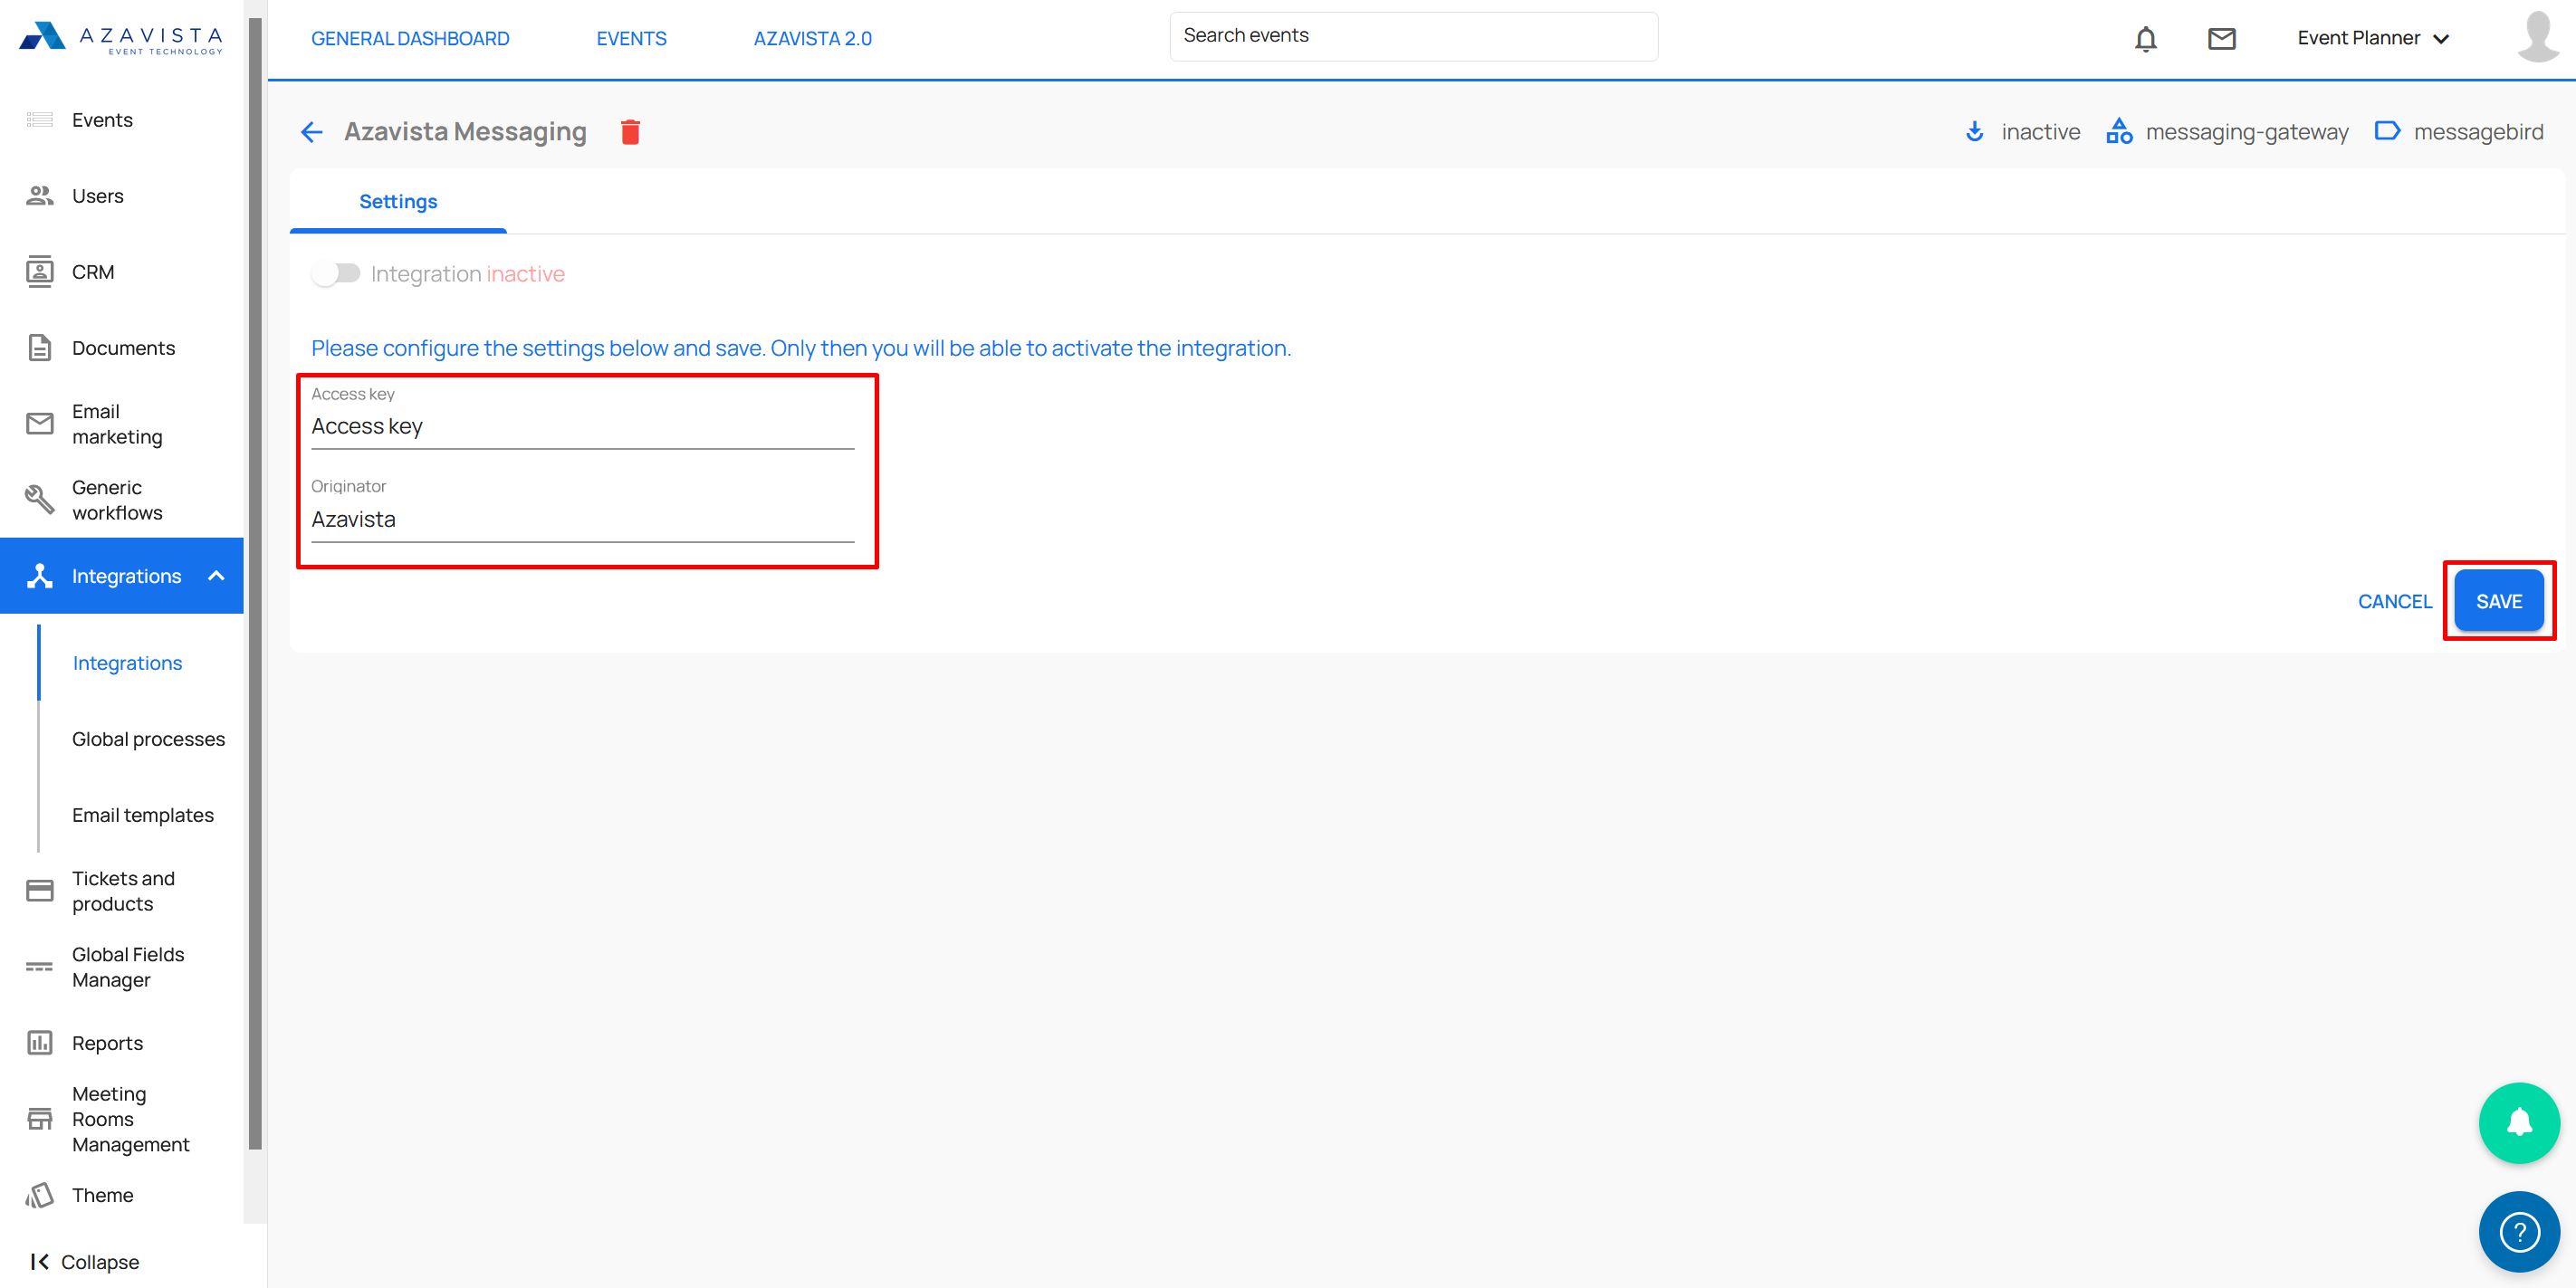Viewport: 2576px width, 1288px height.
Task: Open Email templates submenu item
Action: 143,815
